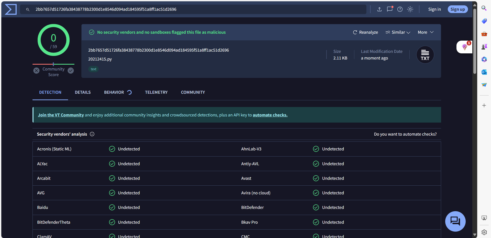This screenshot has width=491, height=238.
Task: Switch to the DETAILS tab
Action: point(83,92)
